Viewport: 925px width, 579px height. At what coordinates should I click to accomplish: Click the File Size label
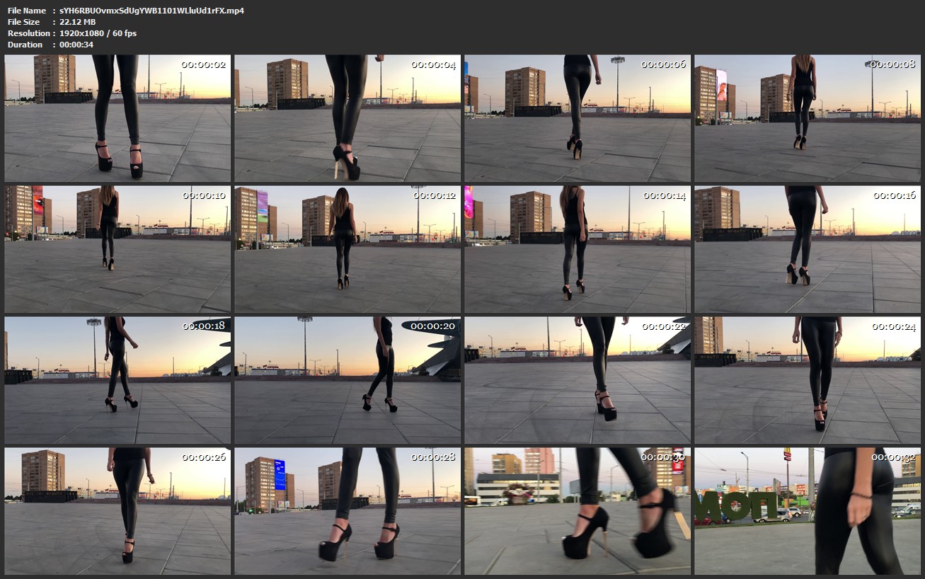point(25,22)
